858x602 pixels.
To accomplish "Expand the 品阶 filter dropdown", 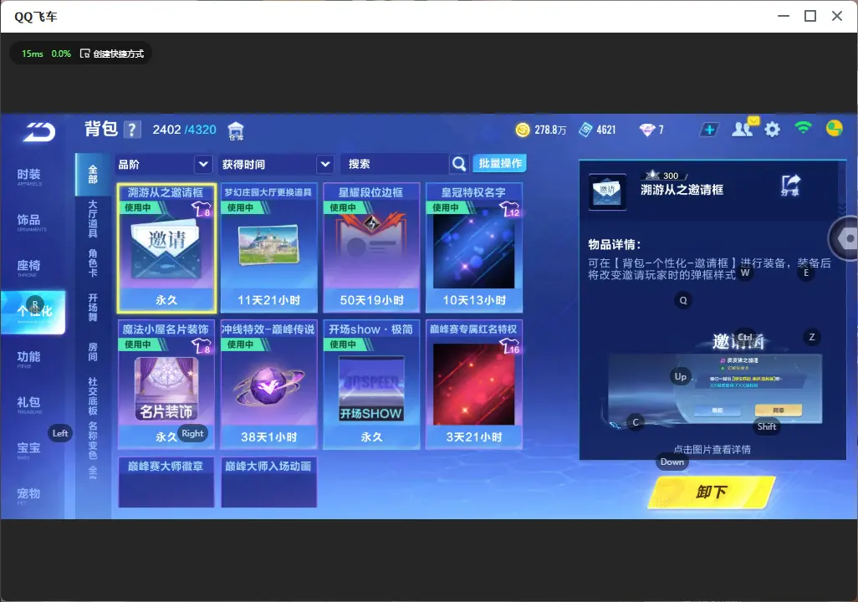I will [x=203, y=164].
